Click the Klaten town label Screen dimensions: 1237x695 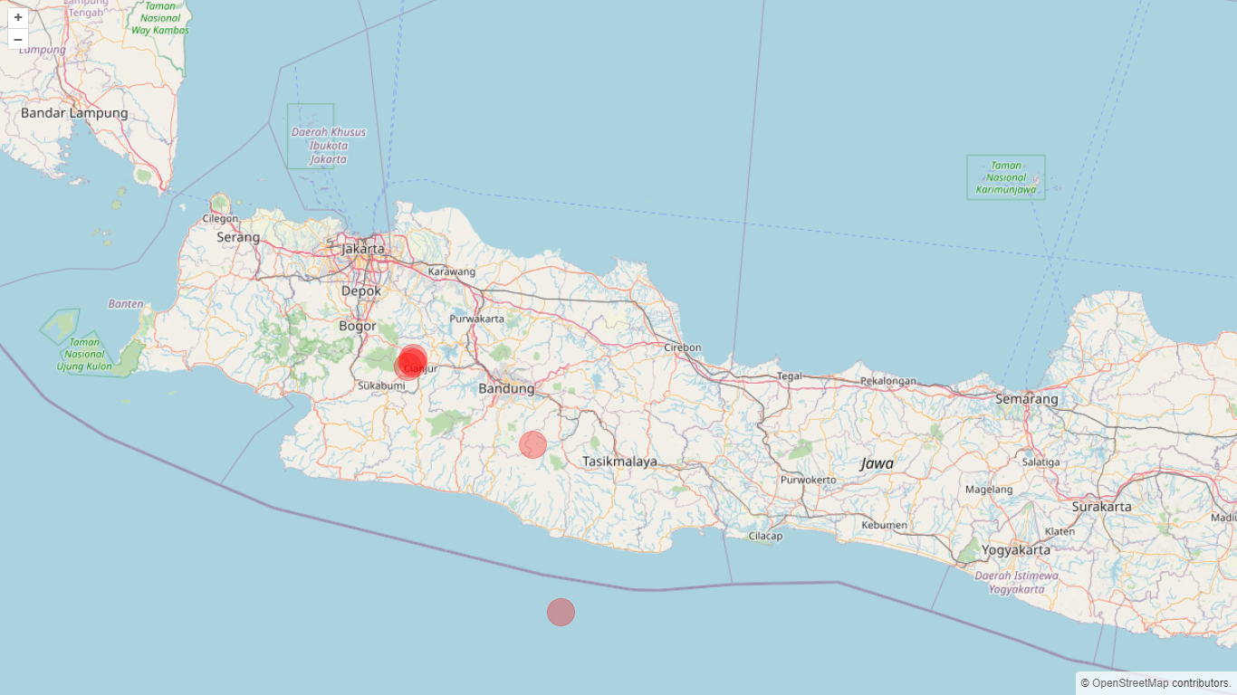click(1060, 531)
